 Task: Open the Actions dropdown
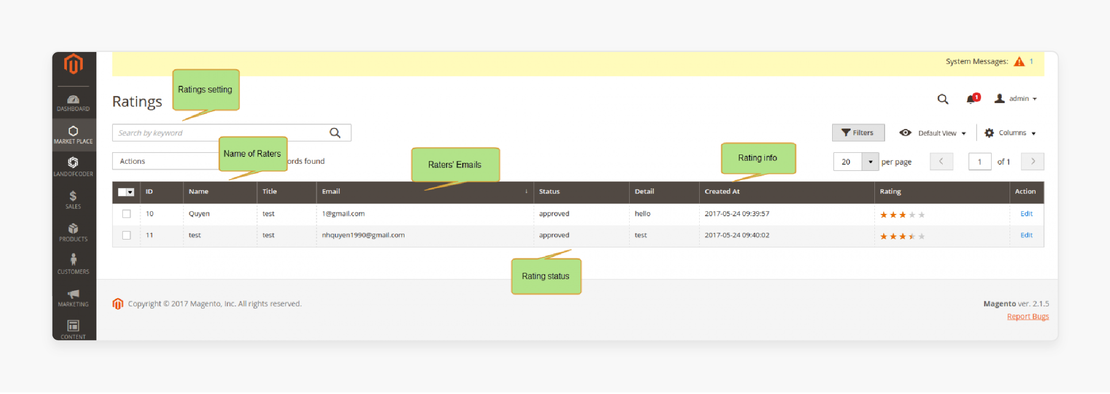click(x=166, y=161)
